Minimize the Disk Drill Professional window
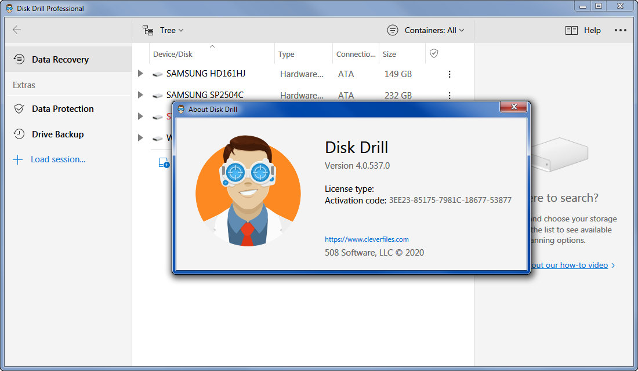Viewport: 638px width, 371px height. coord(583,6)
